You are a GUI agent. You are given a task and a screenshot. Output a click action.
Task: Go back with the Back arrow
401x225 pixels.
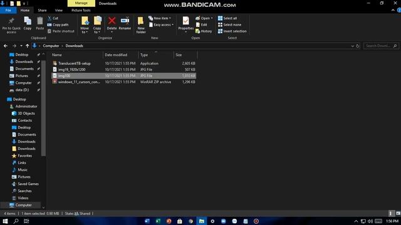coord(6,46)
